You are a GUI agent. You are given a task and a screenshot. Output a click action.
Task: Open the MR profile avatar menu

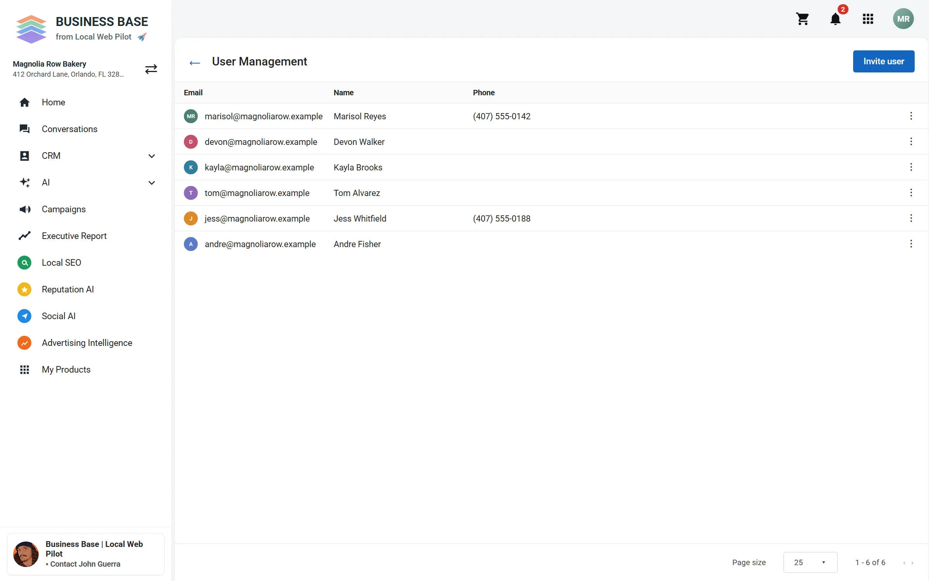[x=903, y=19]
